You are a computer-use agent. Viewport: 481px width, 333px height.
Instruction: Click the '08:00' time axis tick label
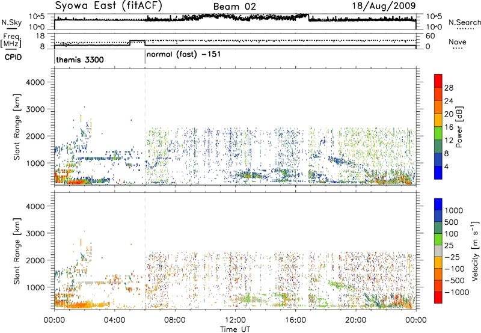pos(174,320)
